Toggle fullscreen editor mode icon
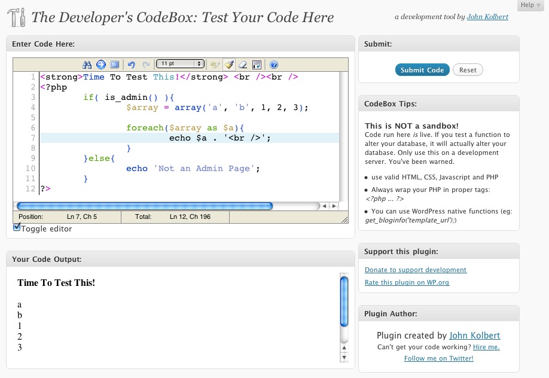 click(114, 65)
